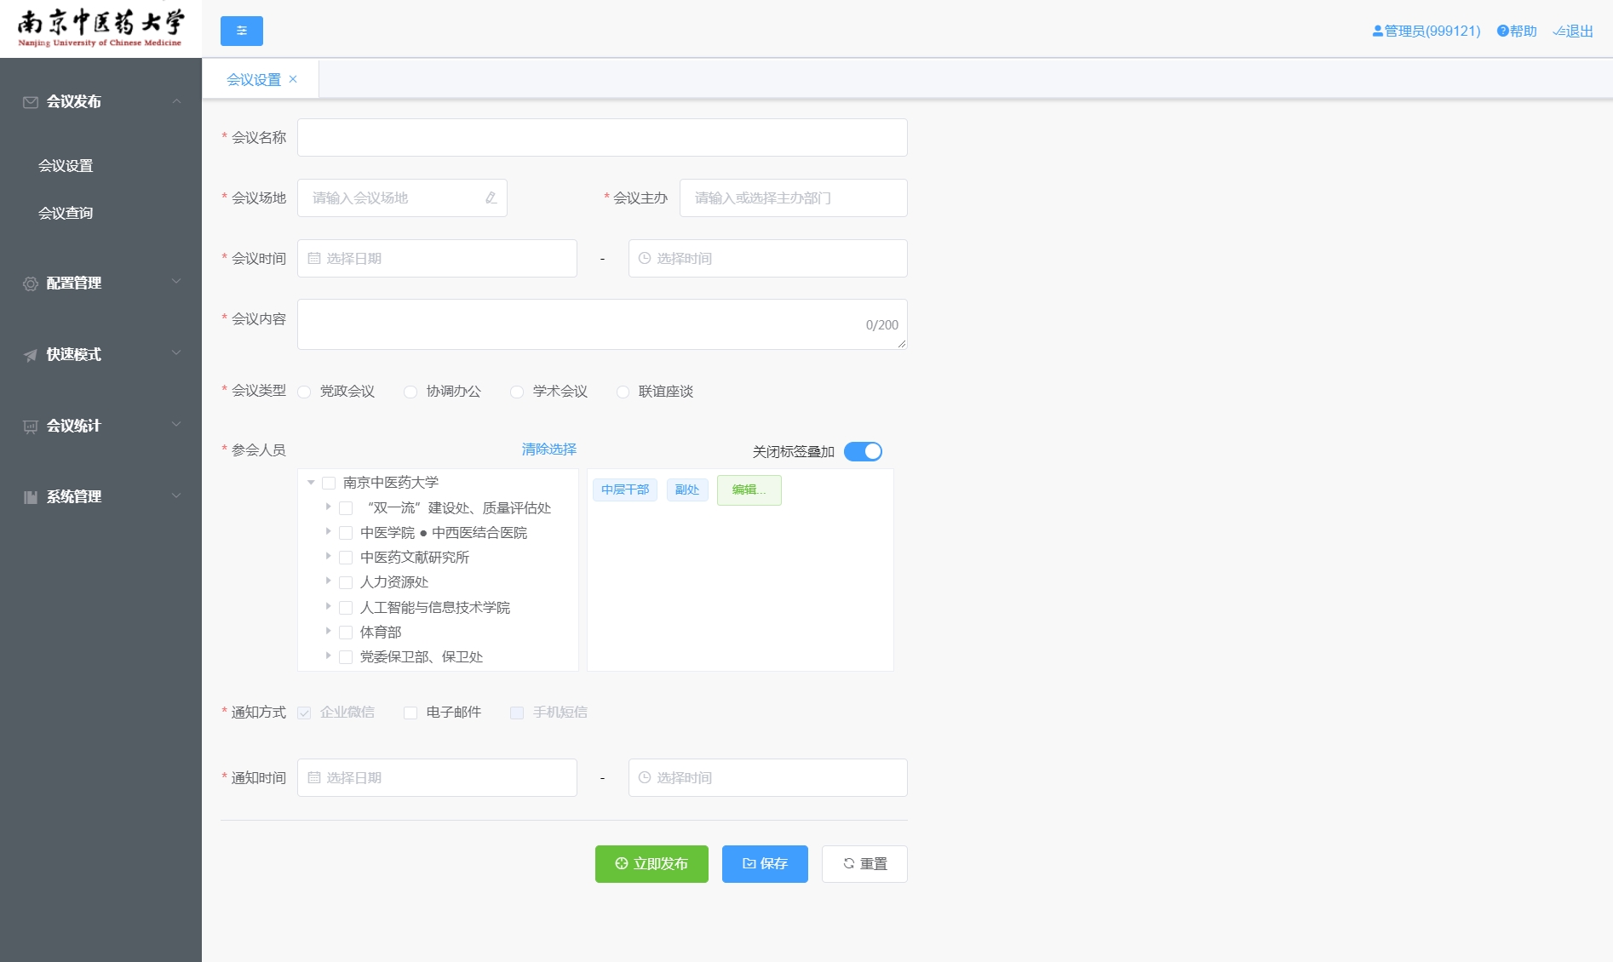Check the 电子邮件 notification checkbox
Viewport: 1613px width, 962px height.
click(410, 713)
